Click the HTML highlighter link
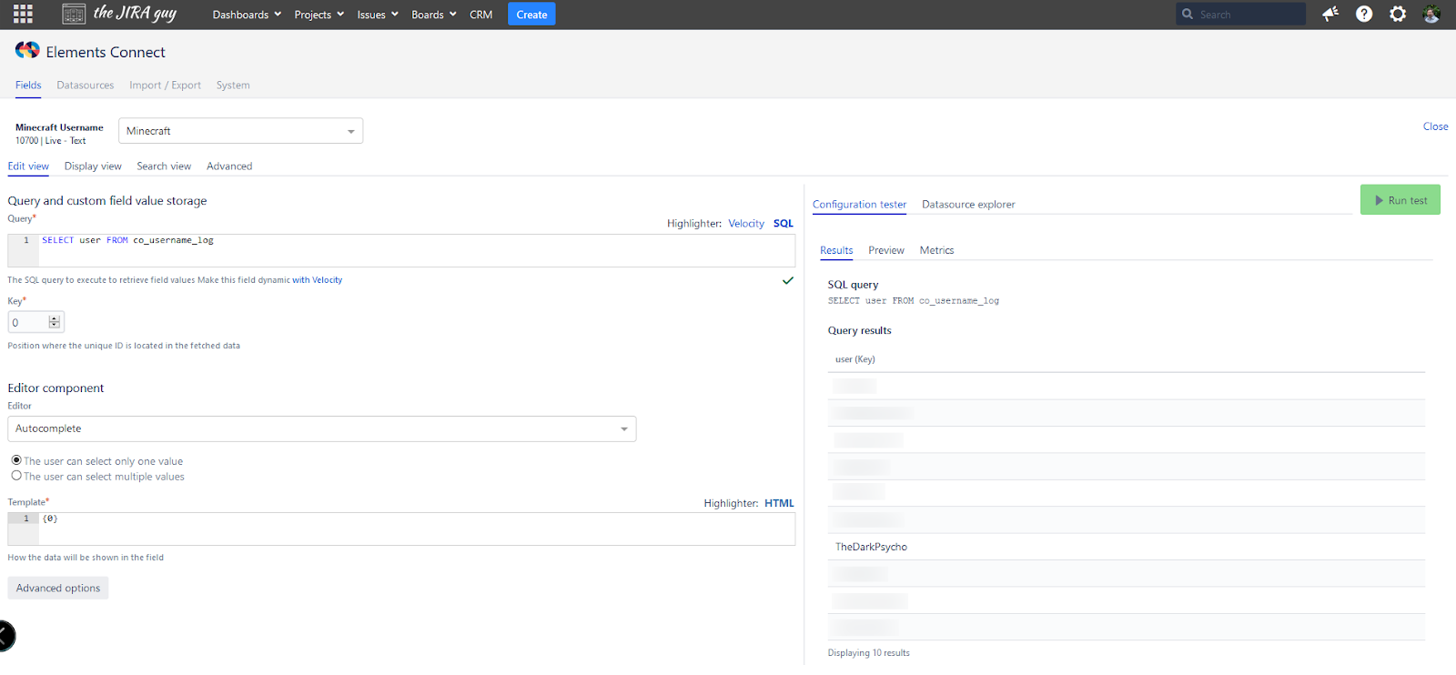The height and width of the screenshot is (675, 1456). coord(779,503)
